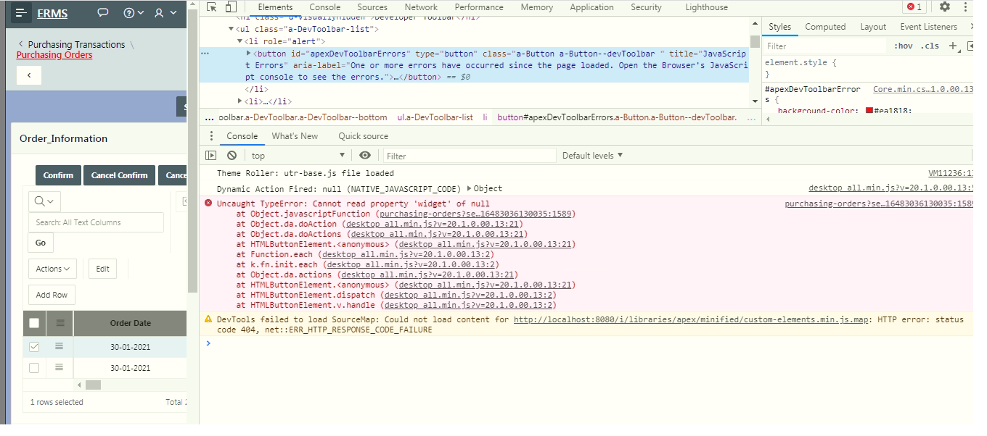Open DevTools settings gear
987x436 pixels.
(x=944, y=7)
